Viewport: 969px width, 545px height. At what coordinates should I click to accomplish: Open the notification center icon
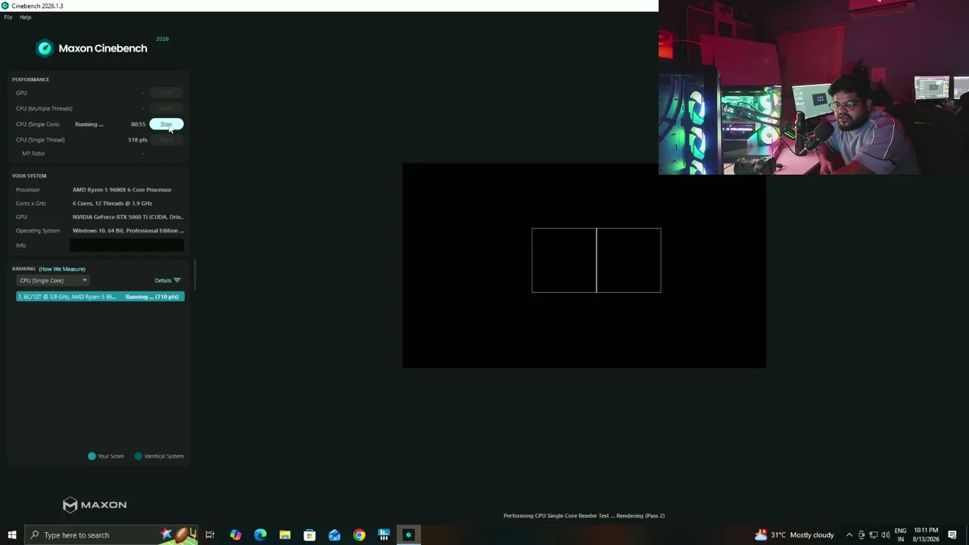[x=952, y=535]
